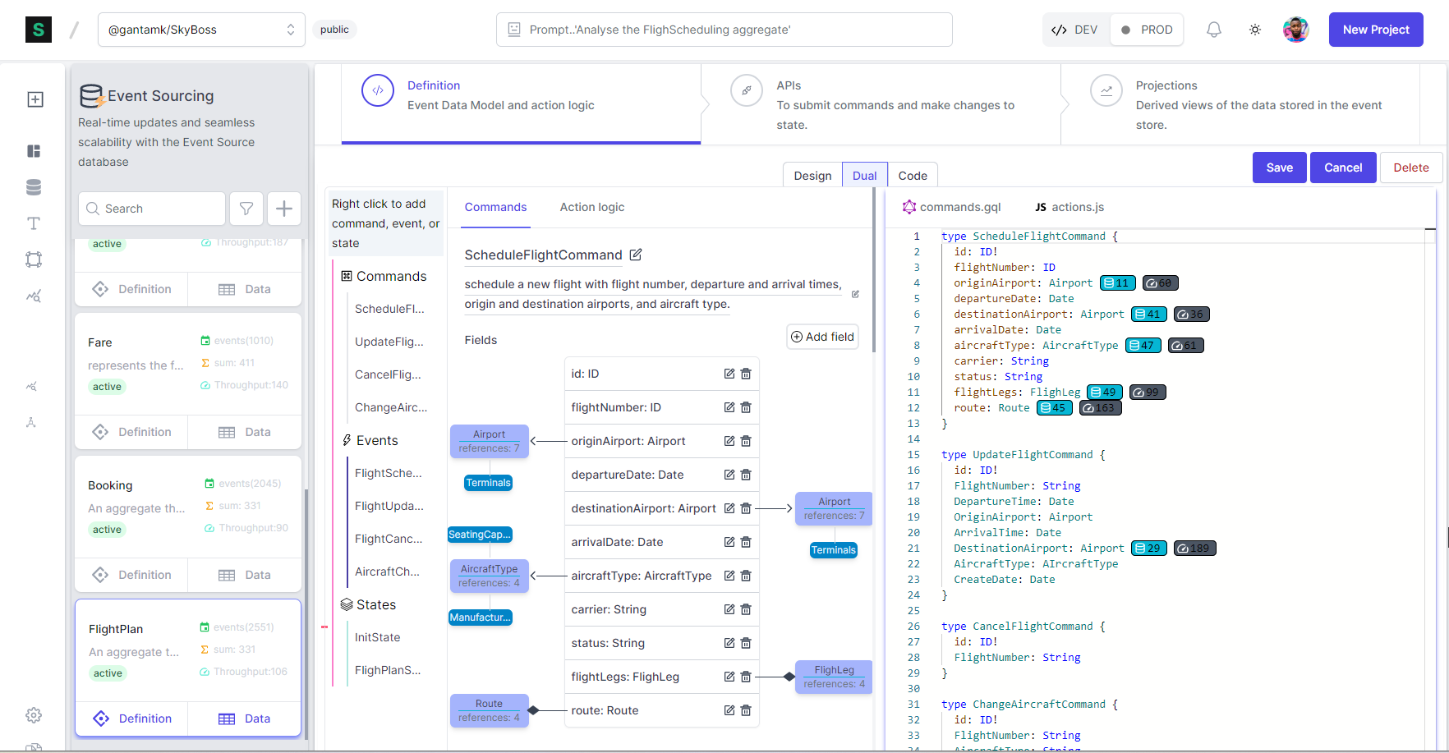Open the database icon in the left sidebar
Screen dimensions: 1449x753
(x=34, y=187)
